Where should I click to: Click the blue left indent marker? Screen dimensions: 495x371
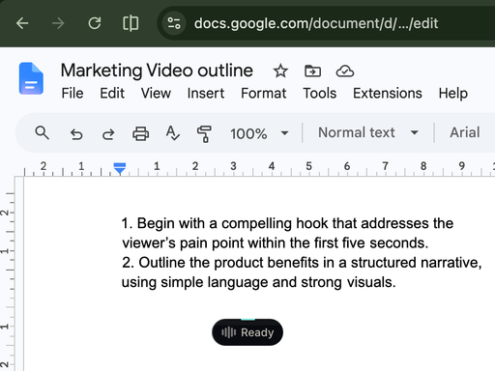click(120, 168)
